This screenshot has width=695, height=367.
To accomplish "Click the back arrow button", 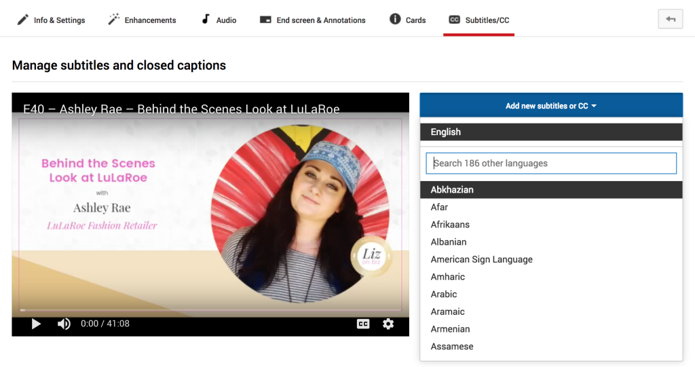I will (x=670, y=19).
